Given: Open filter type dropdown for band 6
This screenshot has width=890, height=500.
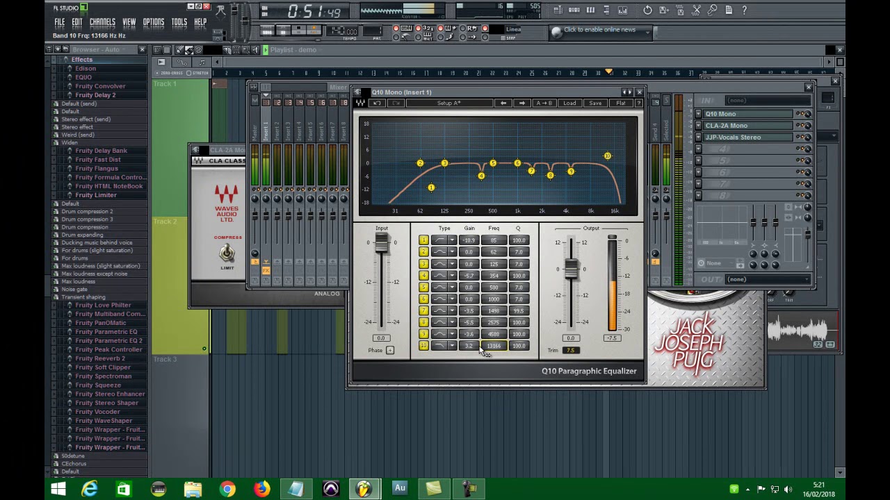Looking at the screenshot, I should pyautogui.click(x=452, y=299).
